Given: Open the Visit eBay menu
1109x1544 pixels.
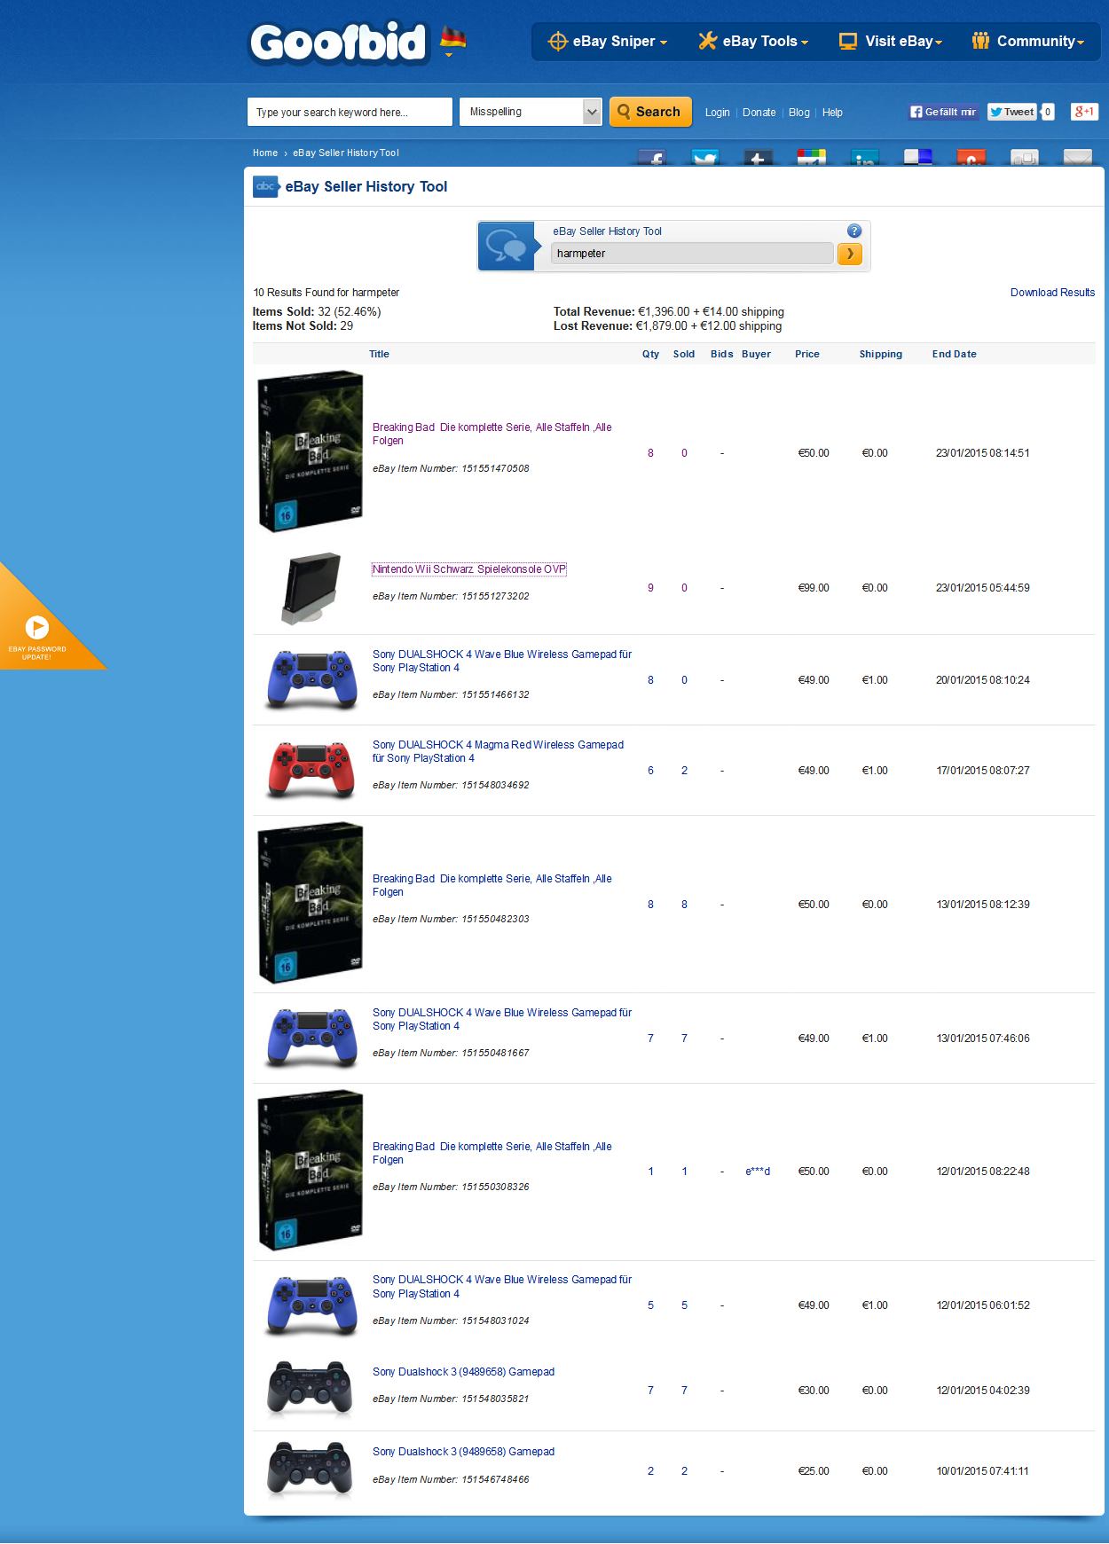Looking at the screenshot, I should [x=891, y=41].
